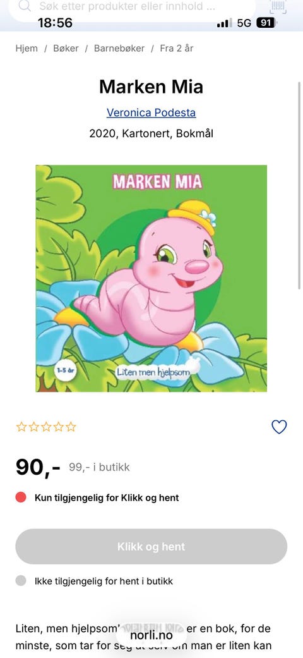This screenshot has height=658, width=303.
Task: Open the Marken Mia cover image
Action: click(x=151, y=278)
